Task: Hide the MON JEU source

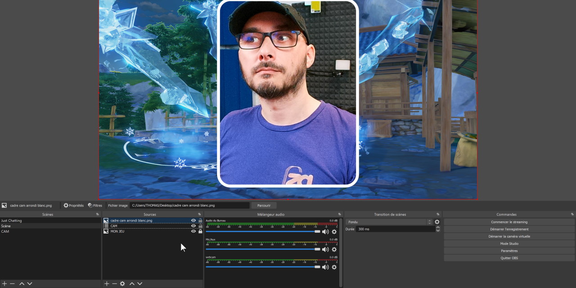Action: pyautogui.click(x=193, y=231)
